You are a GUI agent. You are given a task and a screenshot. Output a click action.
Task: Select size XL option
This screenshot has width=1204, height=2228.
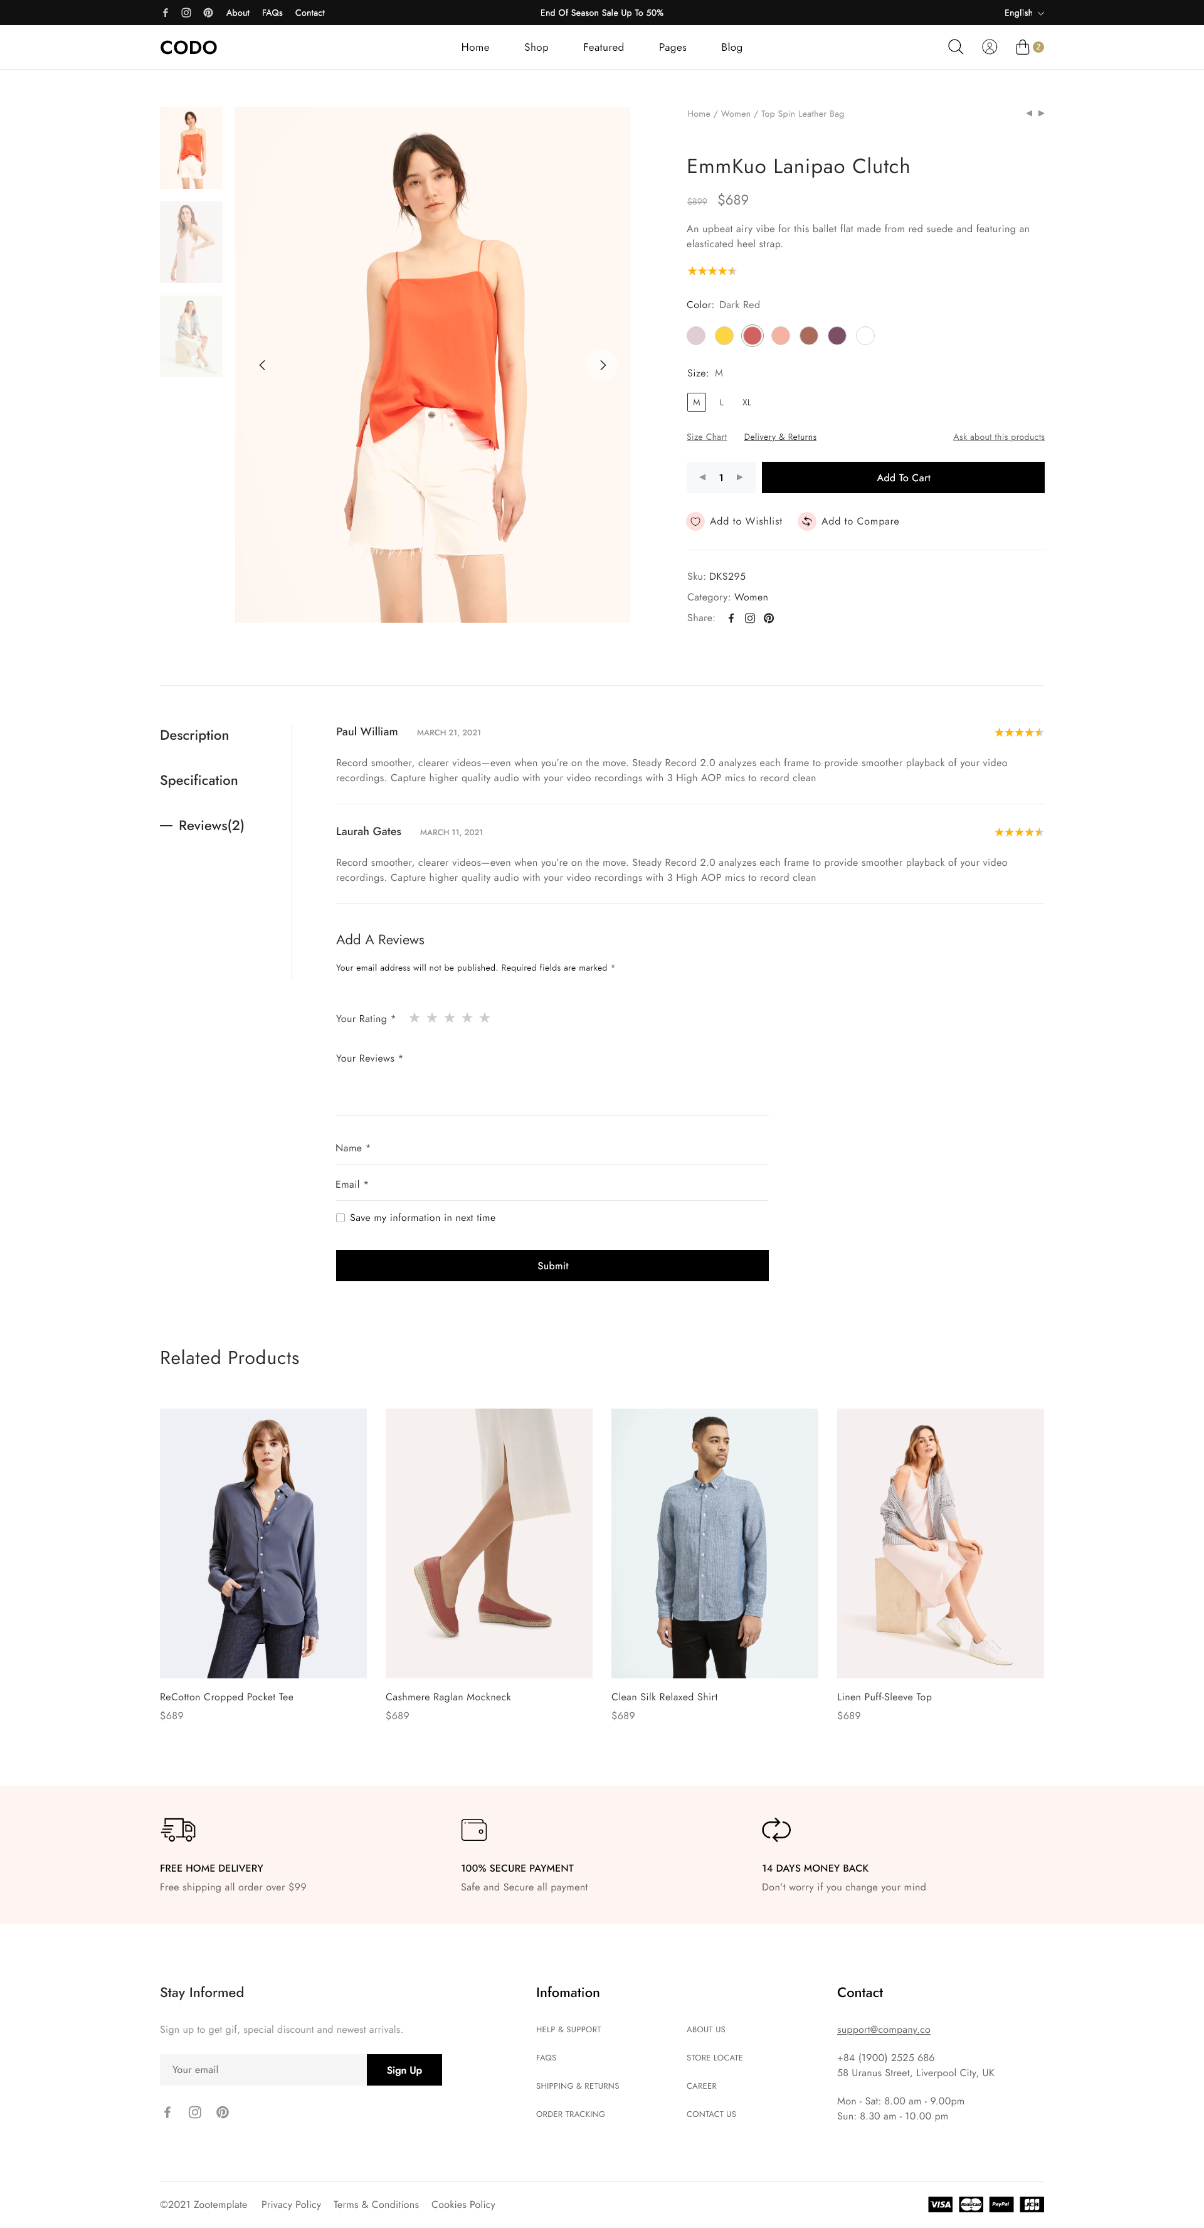pyautogui.click(x=747, y=402)
